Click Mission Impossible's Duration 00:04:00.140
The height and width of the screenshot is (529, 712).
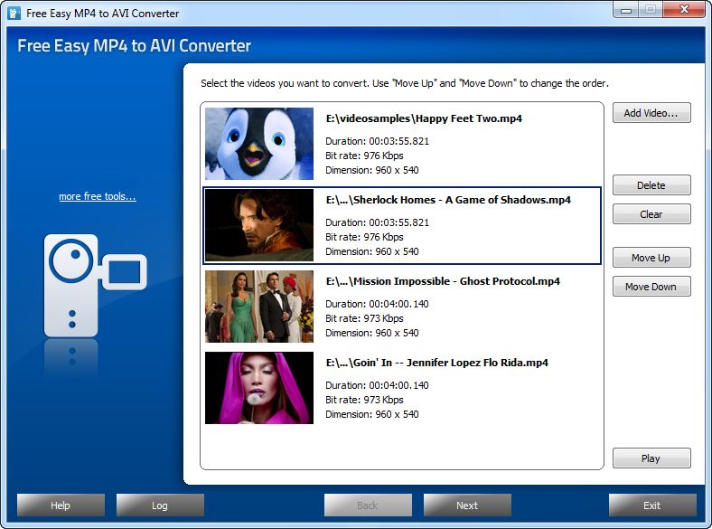[377, 304]
